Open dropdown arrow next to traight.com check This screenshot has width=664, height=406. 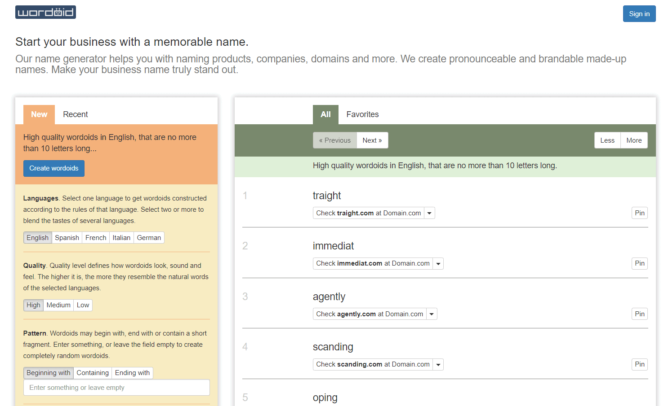[x=429, y=213]
